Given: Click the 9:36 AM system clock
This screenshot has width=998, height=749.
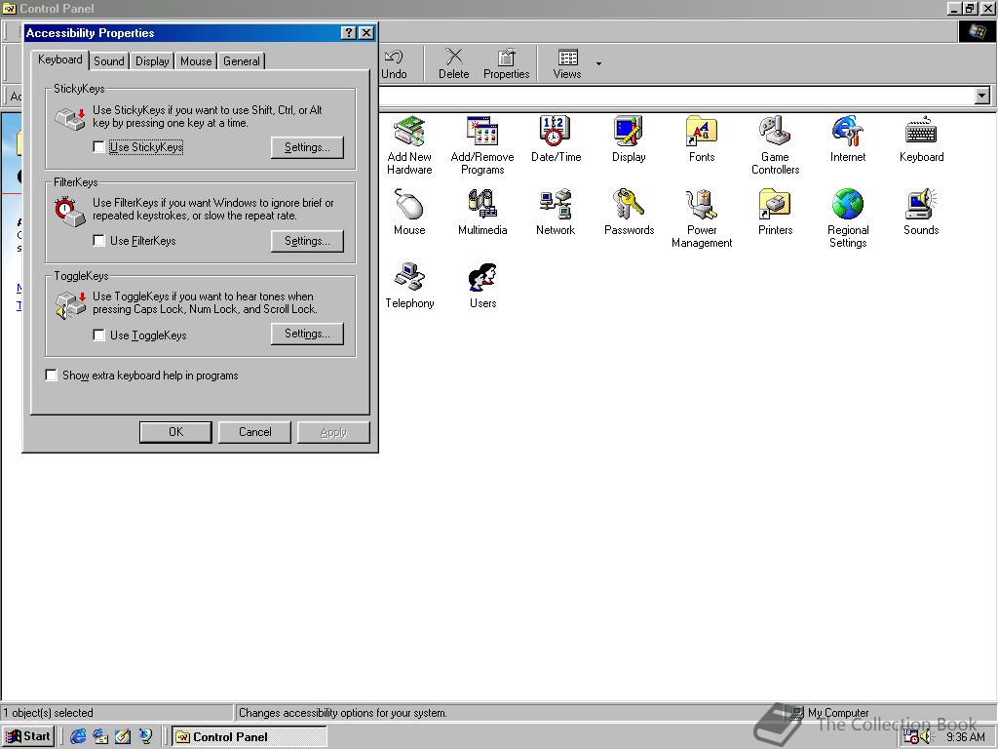Looking at the screenshot, I should pos(965,737).
